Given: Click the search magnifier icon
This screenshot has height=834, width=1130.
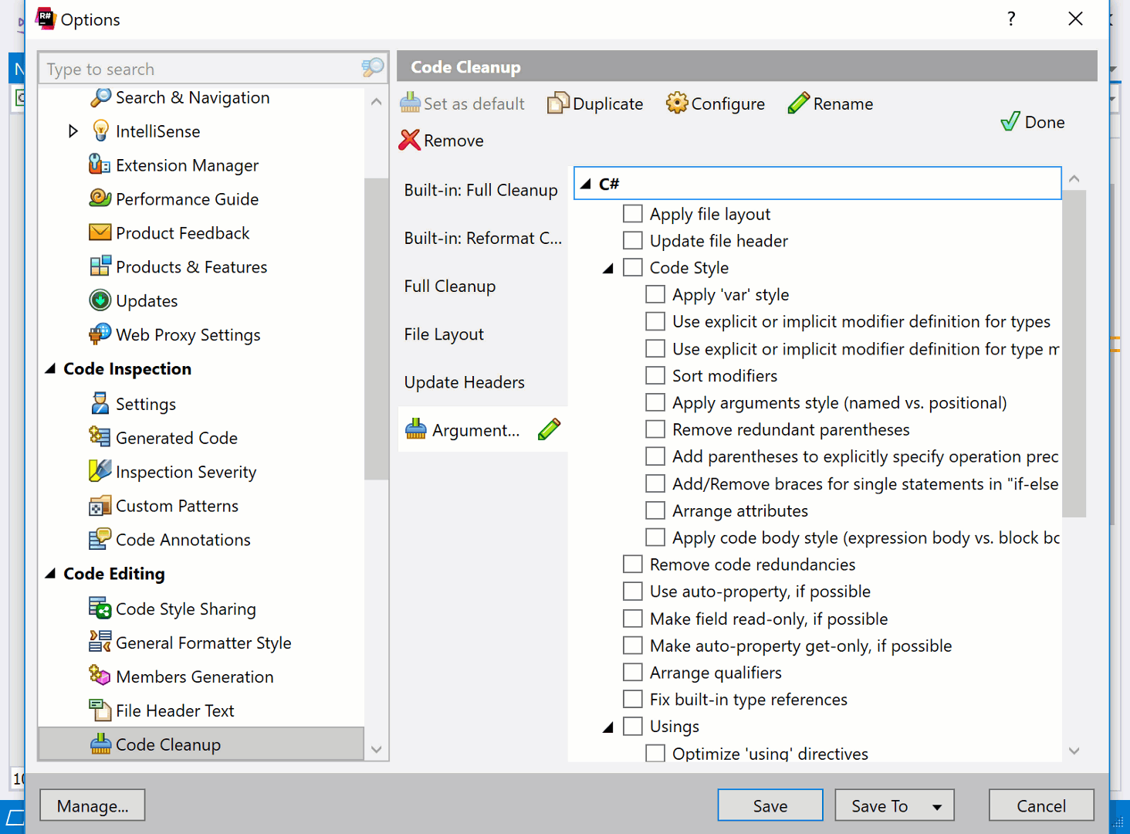Looking at the screenshot, I should pos(373,69).
